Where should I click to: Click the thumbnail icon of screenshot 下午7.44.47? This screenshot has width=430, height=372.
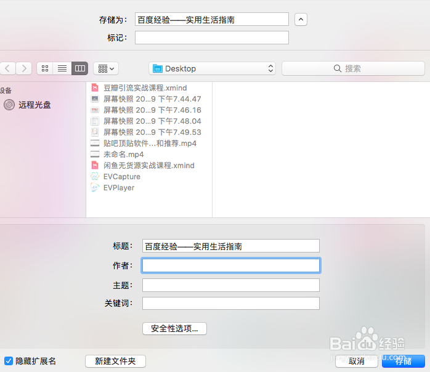point(95,99)
